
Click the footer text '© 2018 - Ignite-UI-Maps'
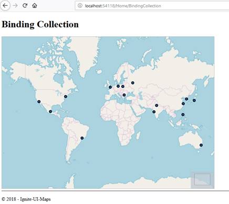(26, 199)
